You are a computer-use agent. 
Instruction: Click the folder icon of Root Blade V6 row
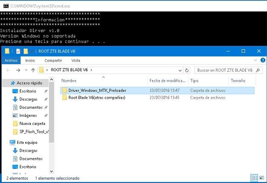tap(65, 97)
